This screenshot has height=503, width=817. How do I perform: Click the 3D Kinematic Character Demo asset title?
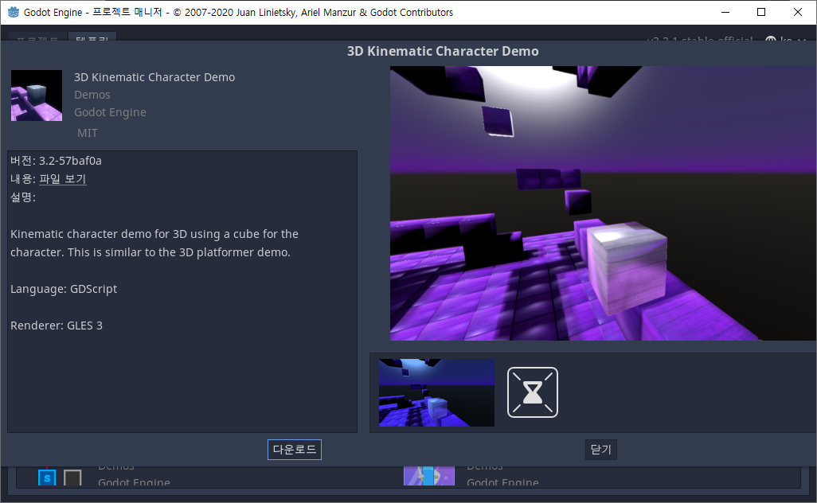154,77
